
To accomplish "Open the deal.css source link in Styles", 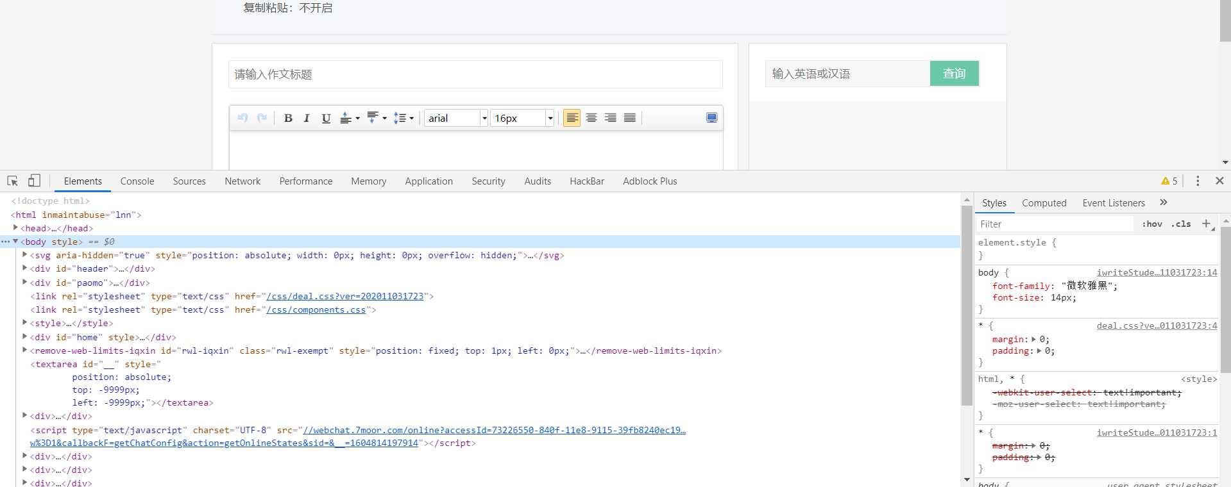I will click(1157, 326).
